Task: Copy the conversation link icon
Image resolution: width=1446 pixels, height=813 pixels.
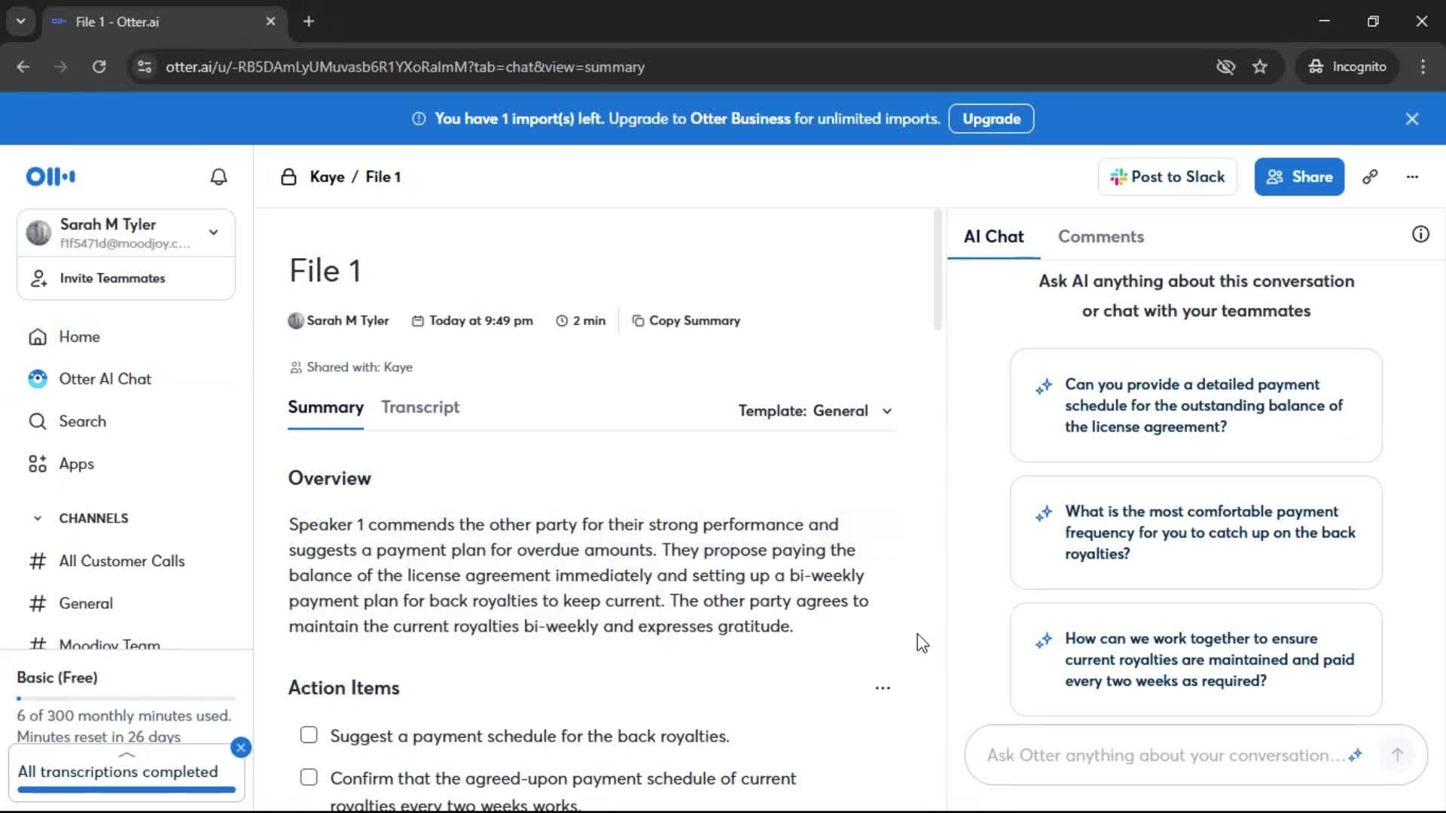Action: pos(1370,177)
